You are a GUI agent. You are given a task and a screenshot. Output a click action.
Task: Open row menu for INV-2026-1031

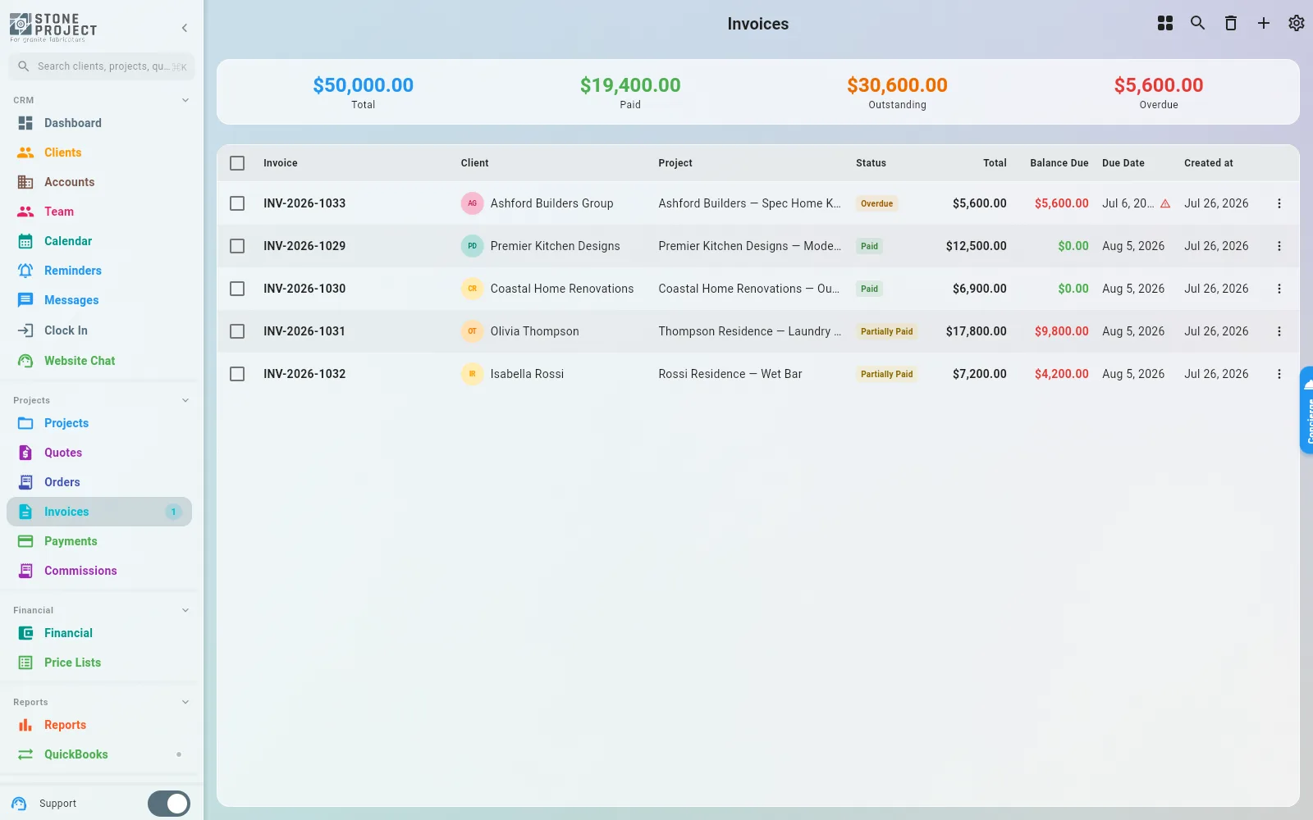tap(1279, 331)
